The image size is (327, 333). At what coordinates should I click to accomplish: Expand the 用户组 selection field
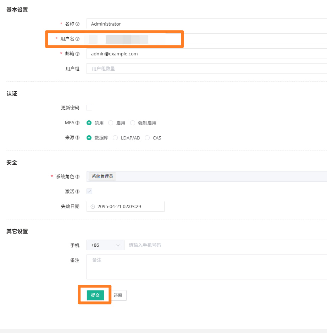coord(206,69)
